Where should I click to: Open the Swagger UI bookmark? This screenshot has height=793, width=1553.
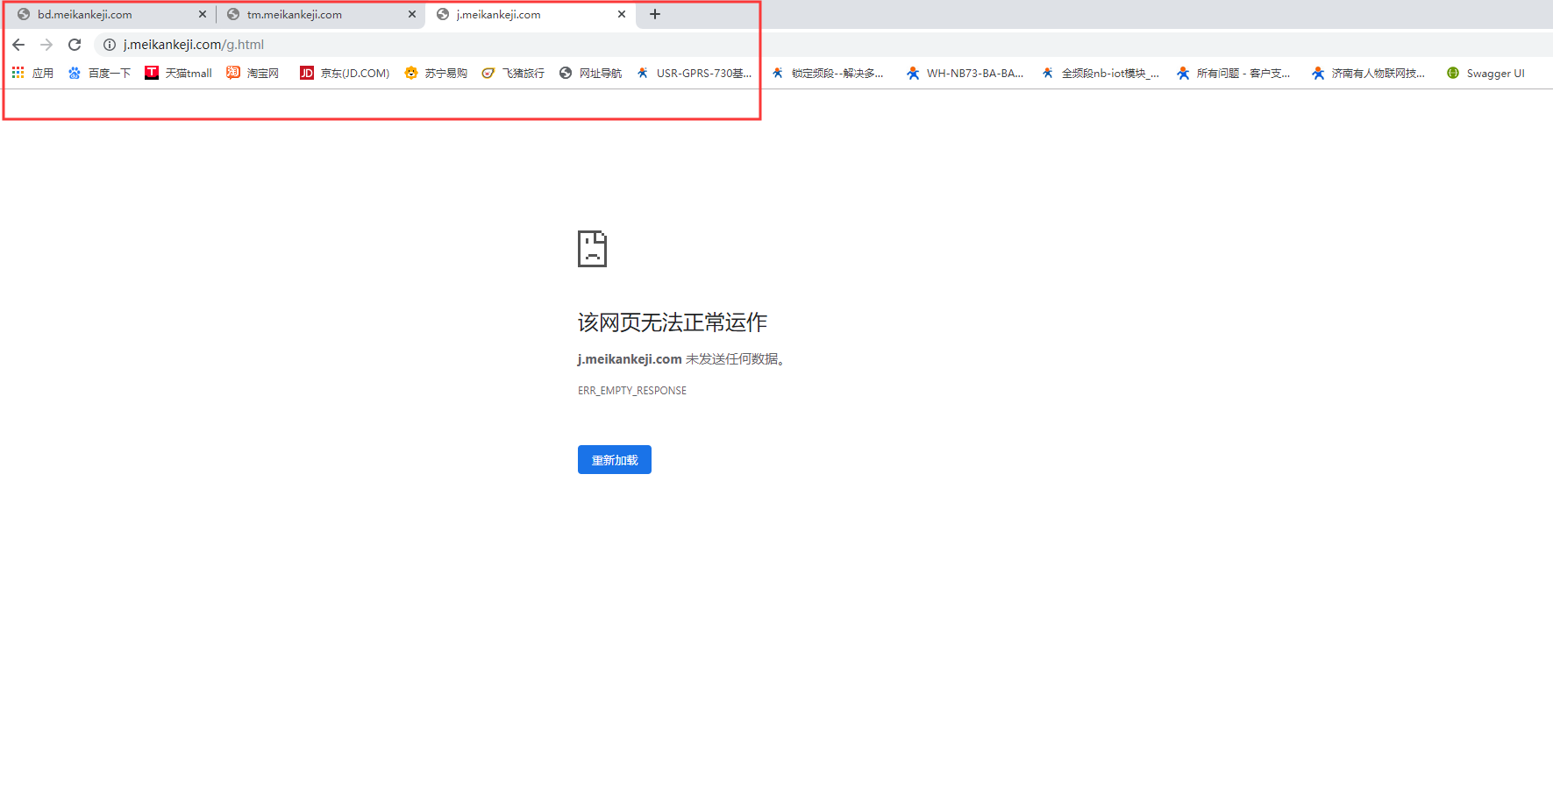coord(1485,74)
